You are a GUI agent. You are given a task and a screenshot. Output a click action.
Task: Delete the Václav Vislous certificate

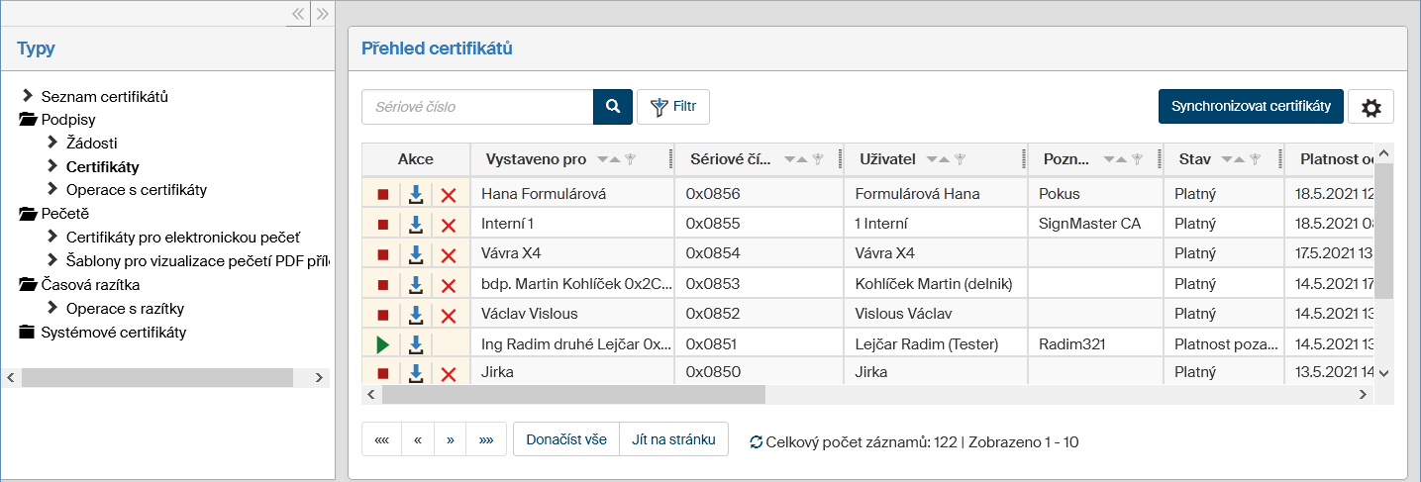click(448, 315)
